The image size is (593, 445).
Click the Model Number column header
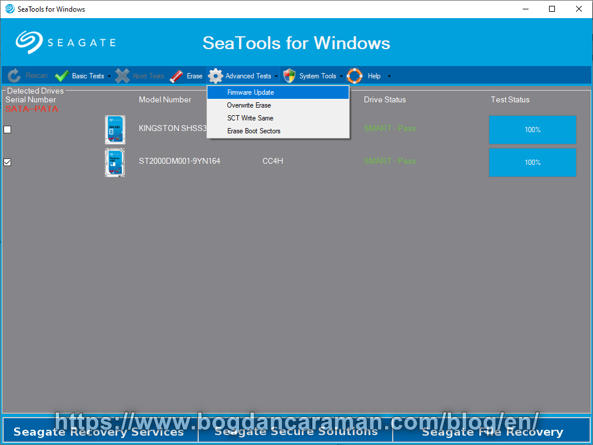165,99
